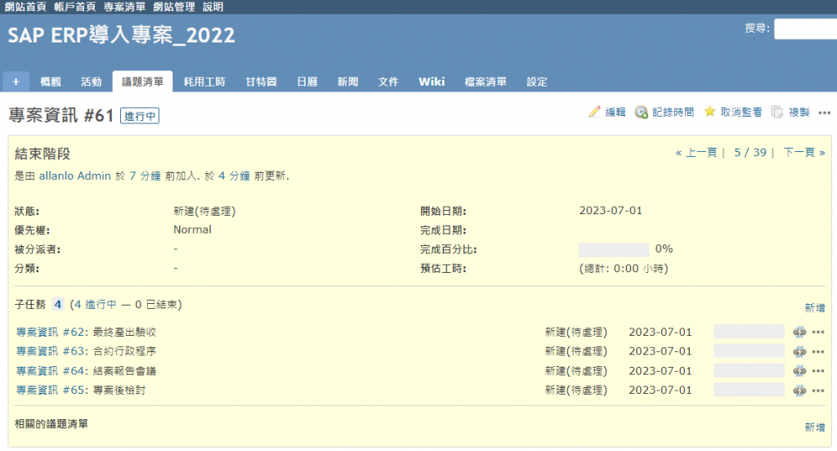
Task: Click the 複製 copy link
Action: 799,112
